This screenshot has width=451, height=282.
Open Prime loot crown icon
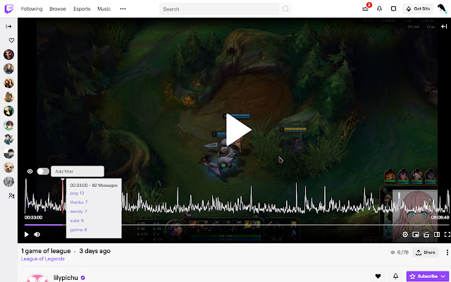(x=366, y=9)
